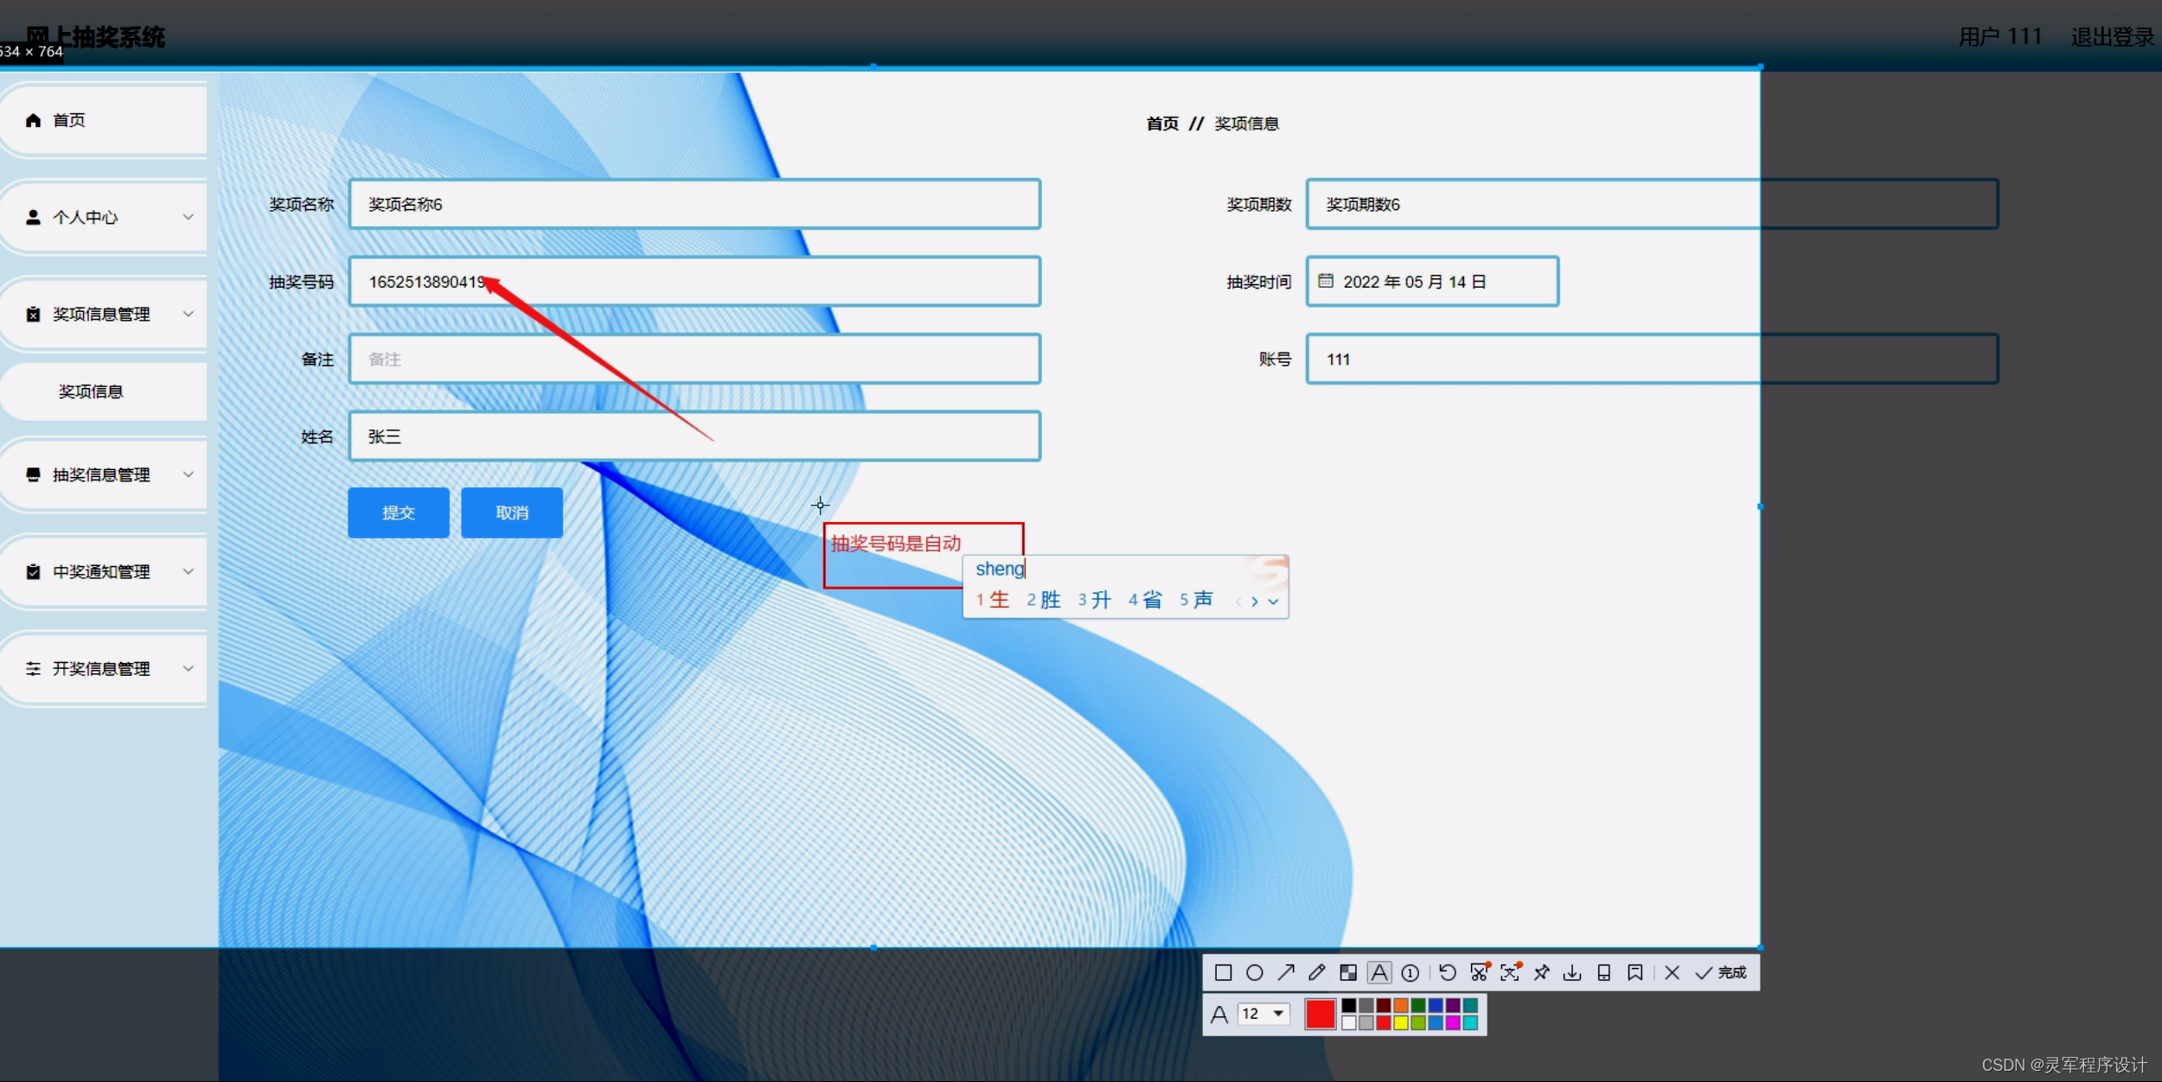
Task: Select the numbered marker tool
Action: click(1410, 973)
